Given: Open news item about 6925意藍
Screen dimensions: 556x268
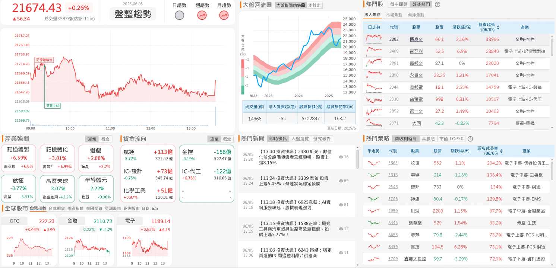Looking at the screenshot, I should (297, 205).
